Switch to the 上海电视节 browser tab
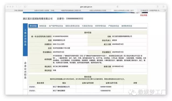 click(x=150, y=11)
